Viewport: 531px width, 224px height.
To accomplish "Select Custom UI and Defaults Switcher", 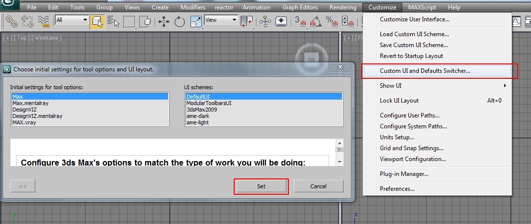I will 437,71.
